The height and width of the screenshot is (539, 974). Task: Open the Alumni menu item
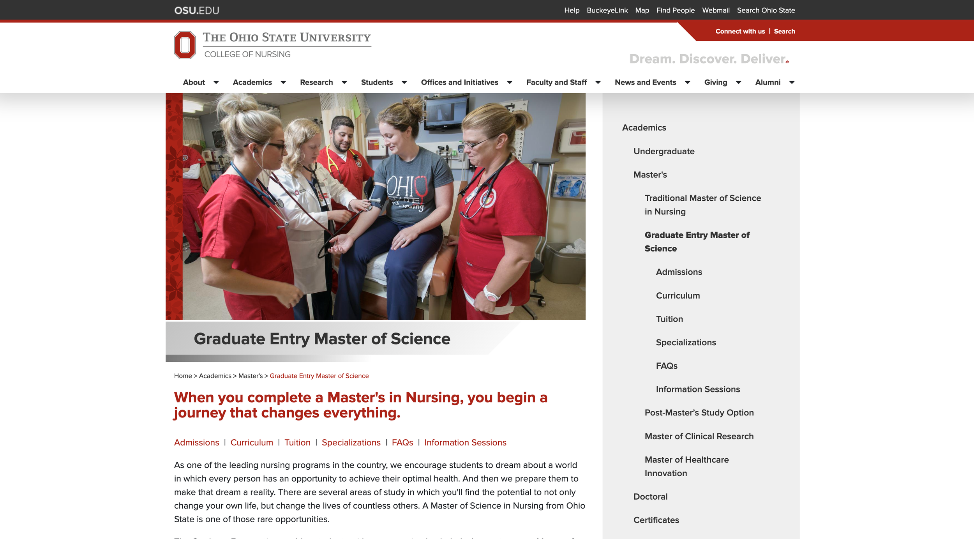(x=768, y=82)
